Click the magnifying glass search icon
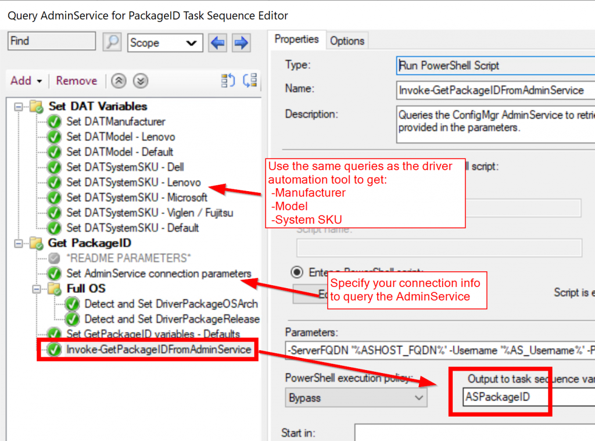 112,42
